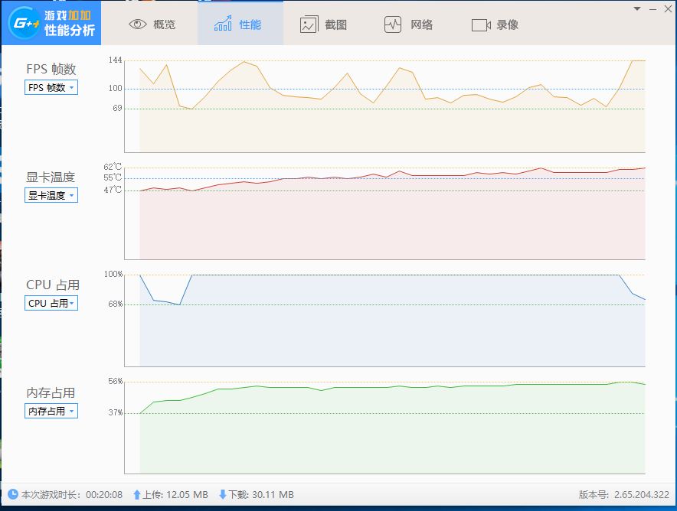This screenshot has height=511, width=677.
Task: Select the 性能 performance tab icon
Action: tap(224, 24)
